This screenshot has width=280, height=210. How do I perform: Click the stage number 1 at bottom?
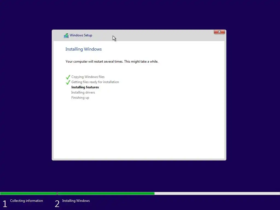pyautogui.click(x=5, y=204)
